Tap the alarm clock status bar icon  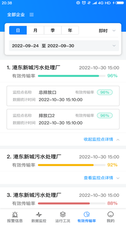point(84,3)
